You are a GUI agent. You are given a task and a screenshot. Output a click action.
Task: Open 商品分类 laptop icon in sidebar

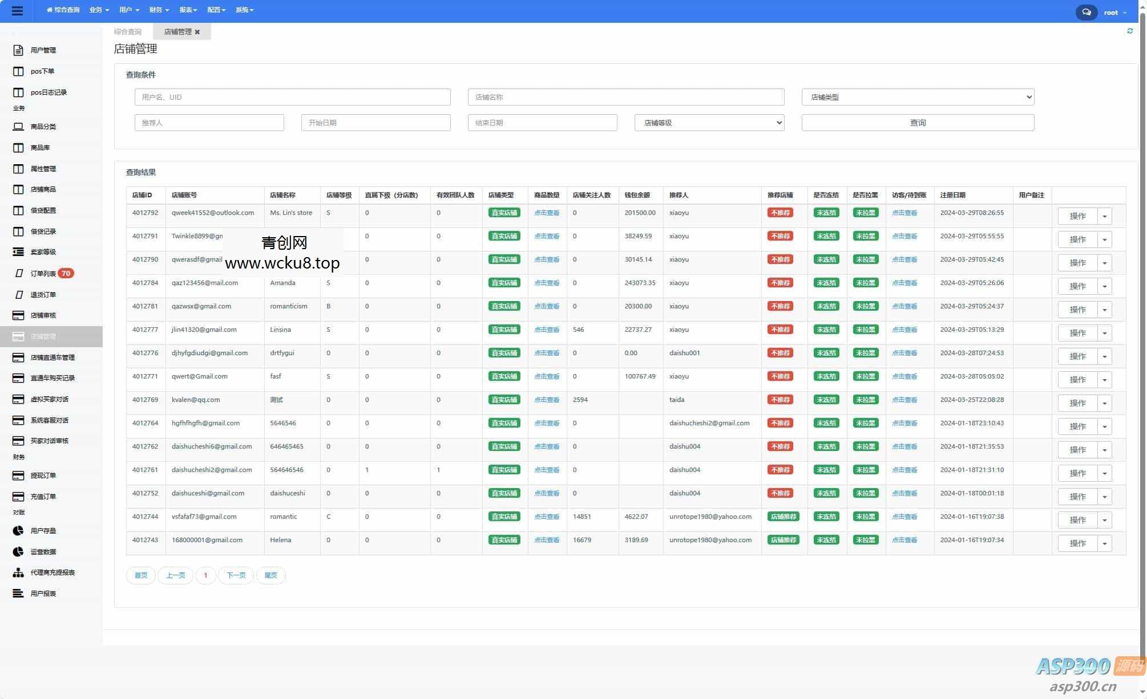[x=18, y=127]
